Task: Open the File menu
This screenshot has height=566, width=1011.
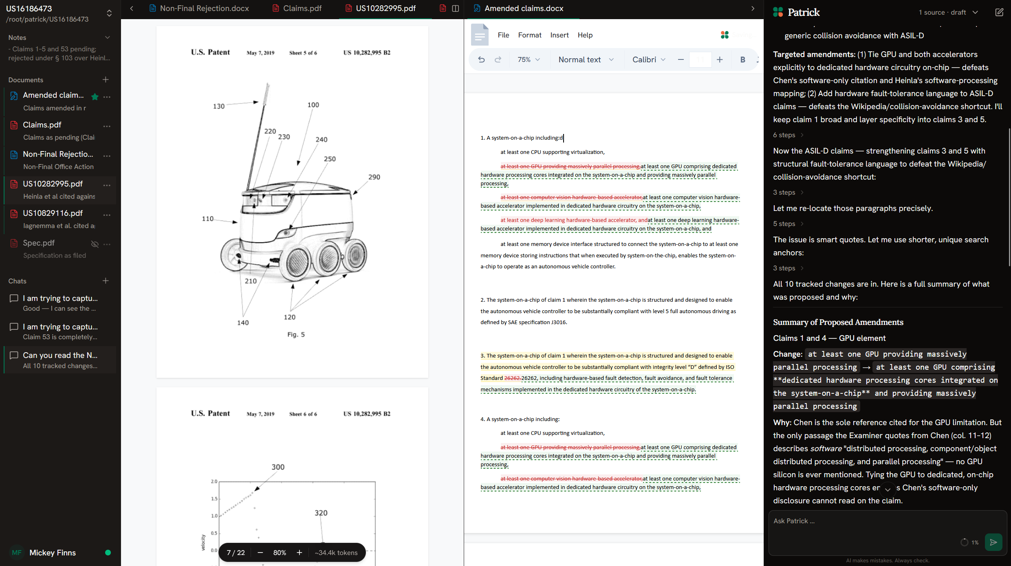Action: [503, 35]
